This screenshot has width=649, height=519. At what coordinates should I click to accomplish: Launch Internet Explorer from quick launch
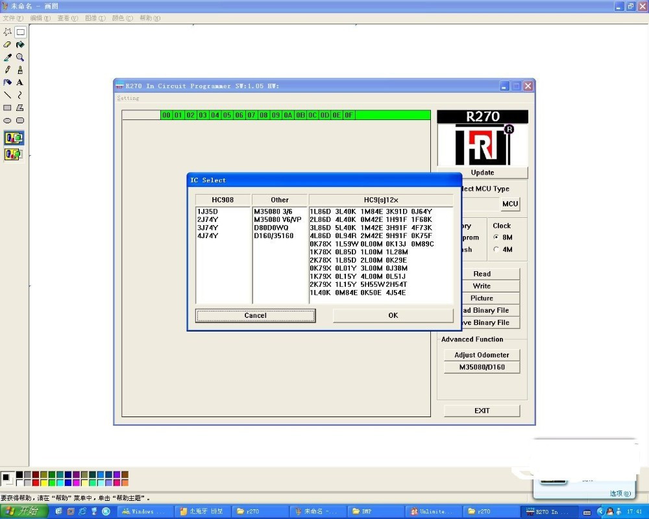point(82,511)
